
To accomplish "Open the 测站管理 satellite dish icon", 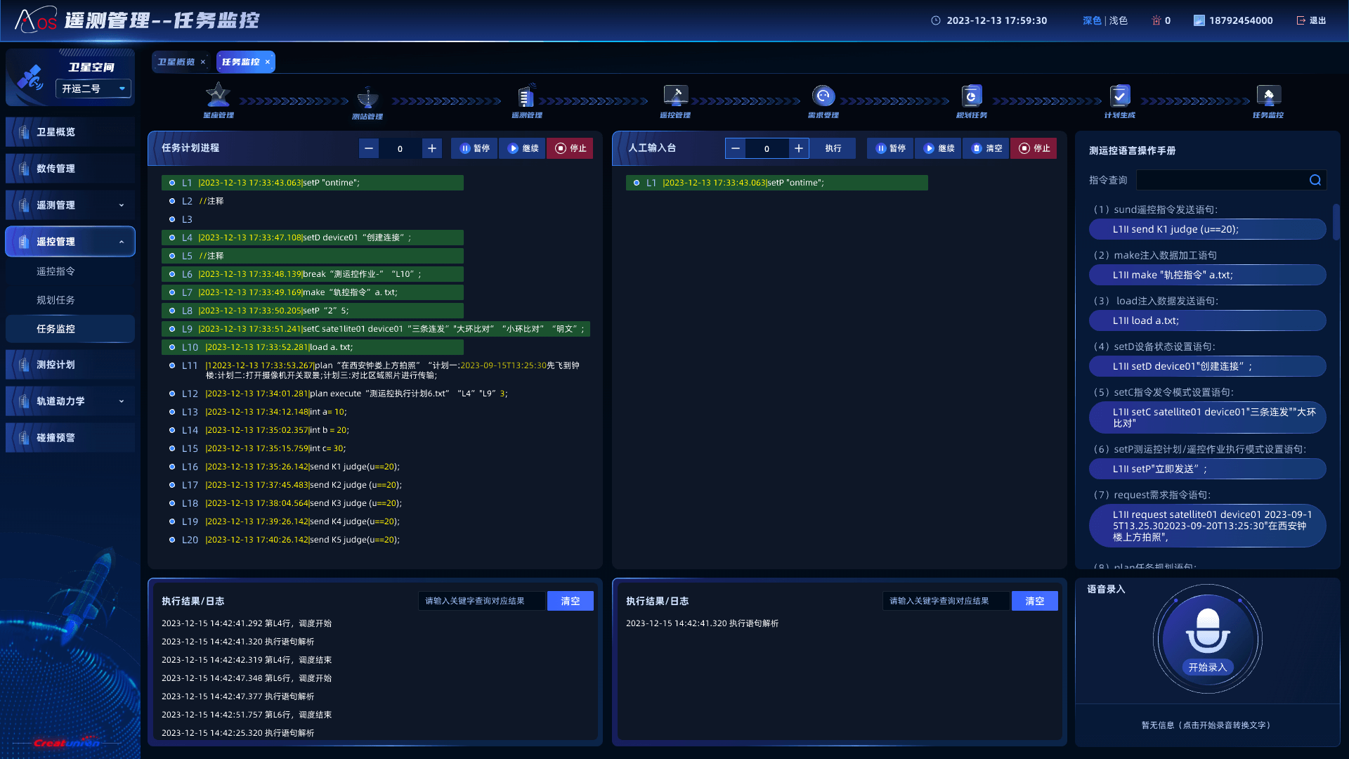I will [367, 97].
